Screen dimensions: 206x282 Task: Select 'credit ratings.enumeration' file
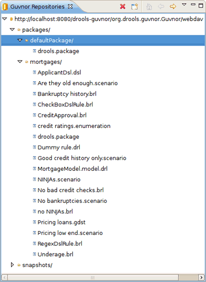pos(74,126)
